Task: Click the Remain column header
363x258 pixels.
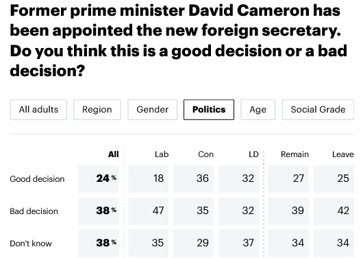Action: pyautogui.click(x=295, y=154)
